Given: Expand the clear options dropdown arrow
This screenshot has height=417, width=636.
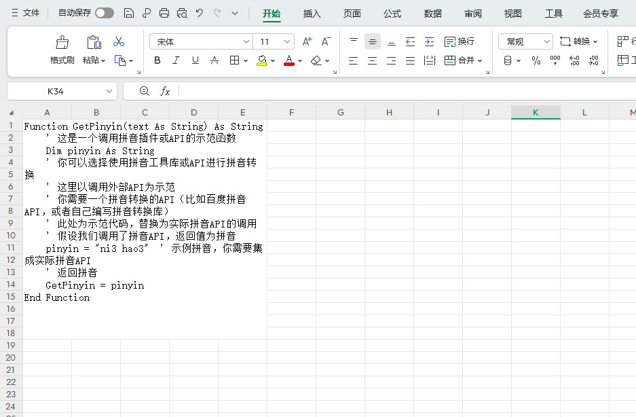Looking at the screenshot, I should pyautogui.click(x=327, y=61).
